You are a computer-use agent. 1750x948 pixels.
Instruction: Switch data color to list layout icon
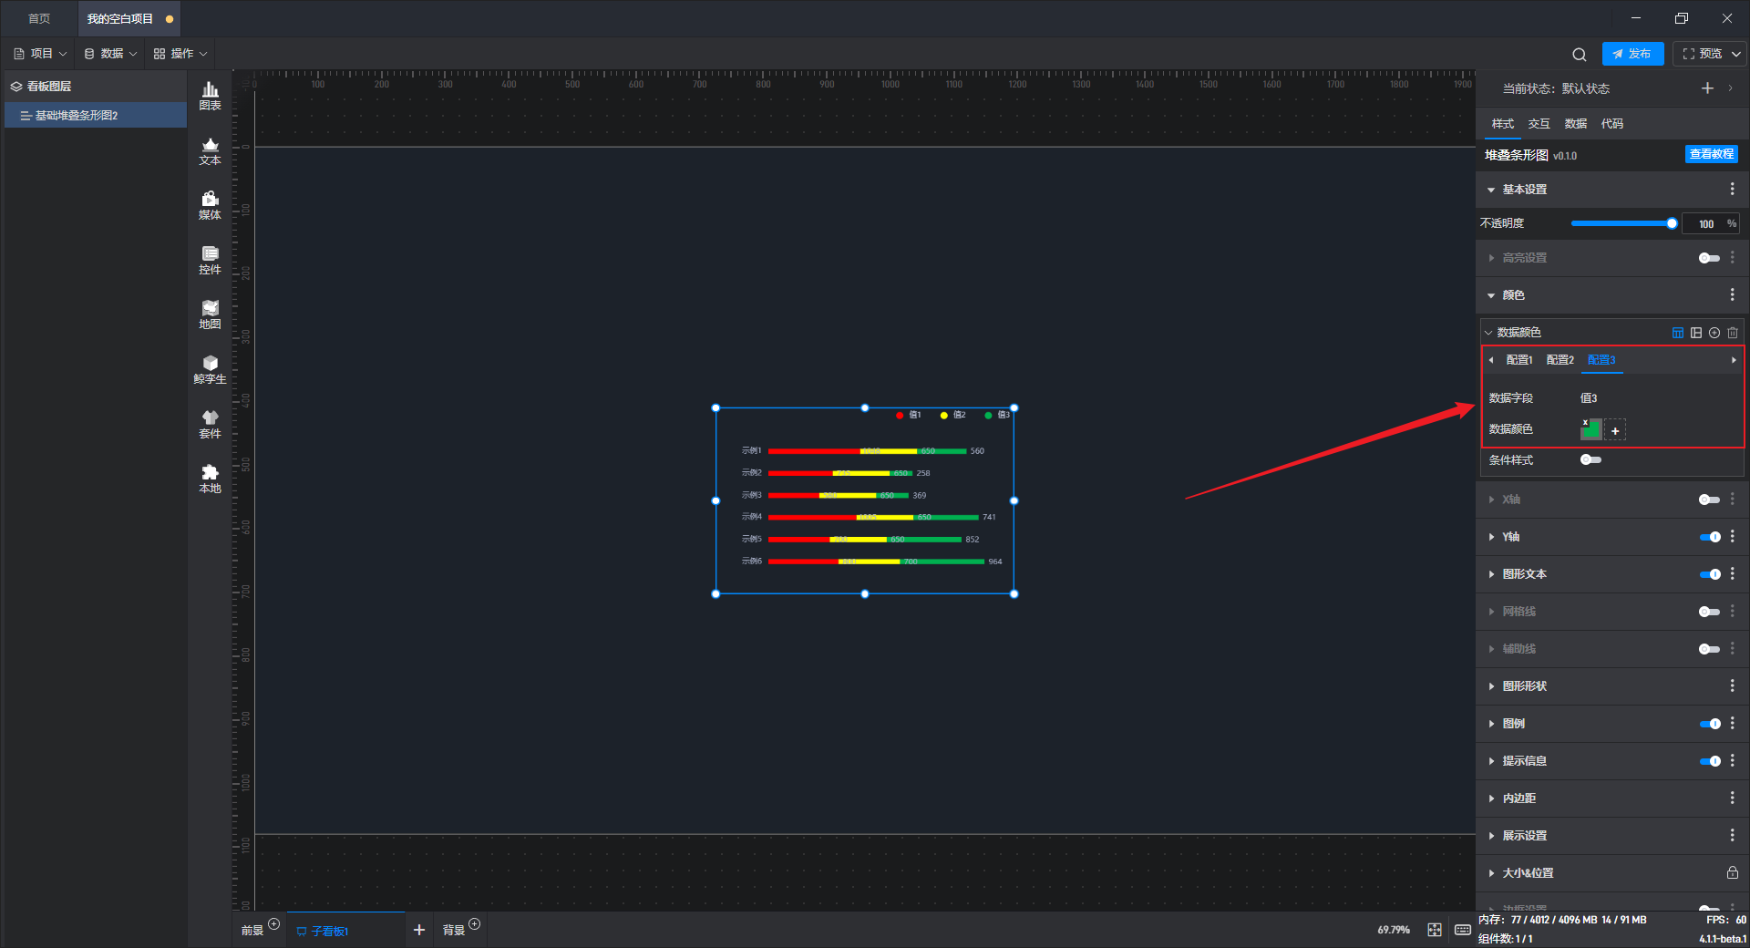coord(1695,333)
